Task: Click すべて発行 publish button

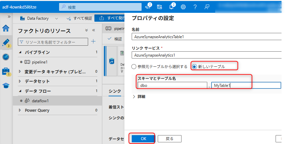Action: pyautogui.click(x=110, y=18)
